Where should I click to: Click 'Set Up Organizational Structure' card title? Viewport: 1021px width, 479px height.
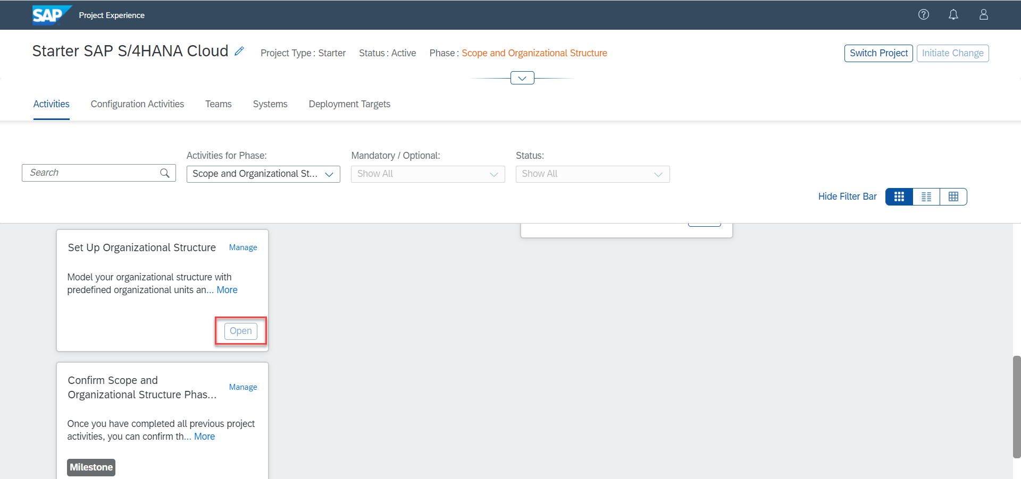tap(142, 247)
